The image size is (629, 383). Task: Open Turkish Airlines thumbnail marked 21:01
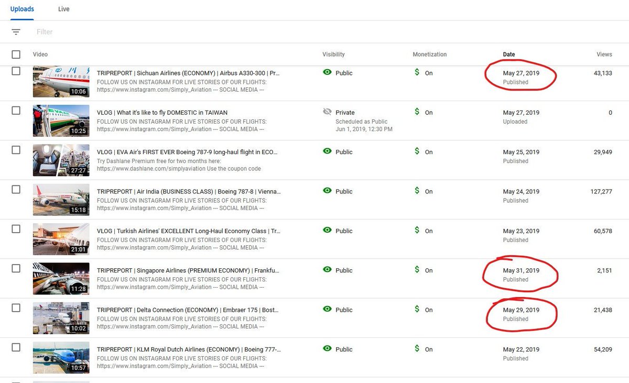[x=61, y=239]
